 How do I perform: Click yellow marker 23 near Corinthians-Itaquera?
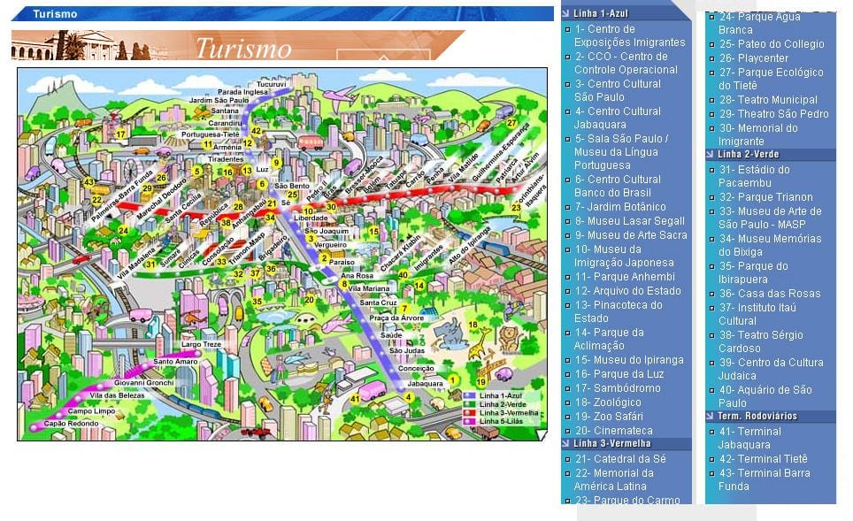click(x=516, y=207)
